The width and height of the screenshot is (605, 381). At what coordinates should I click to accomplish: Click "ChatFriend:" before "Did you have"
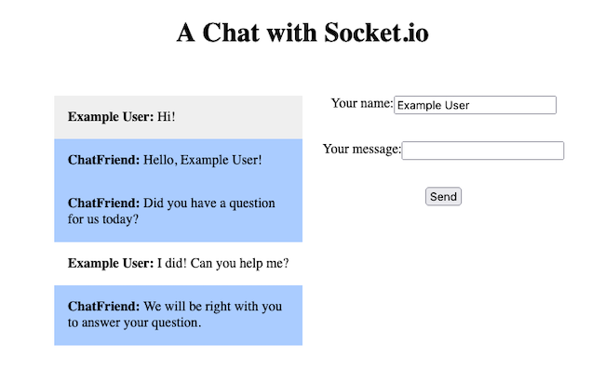(x=103, y=203)
